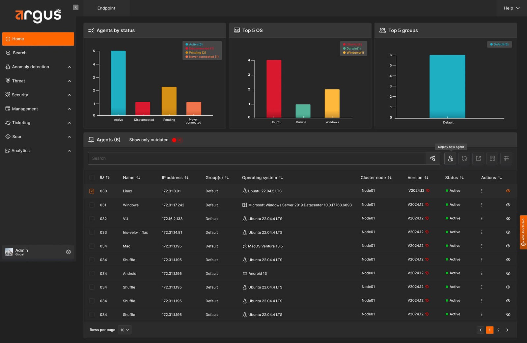Click the refresh agents icon
527x343 pixels.
464,159
